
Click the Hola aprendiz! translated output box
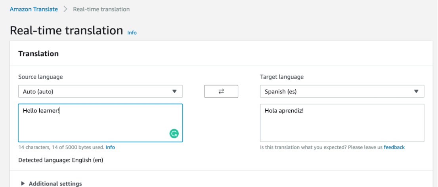pos(342,123)
